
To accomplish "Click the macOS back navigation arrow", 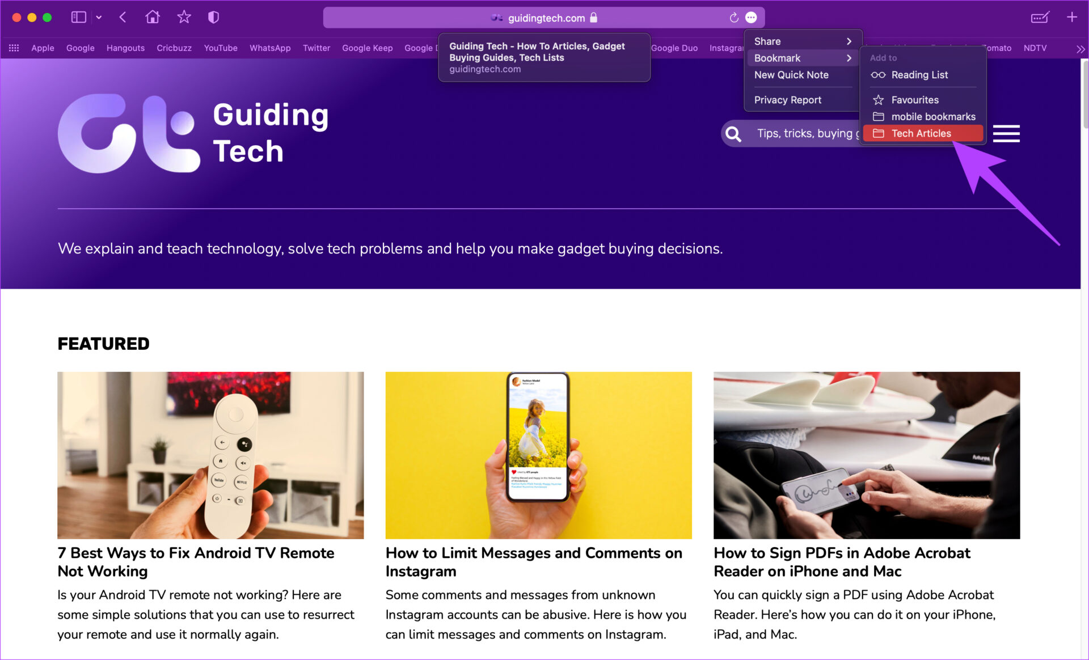I will pyautogui.click(x=124, y=18).
